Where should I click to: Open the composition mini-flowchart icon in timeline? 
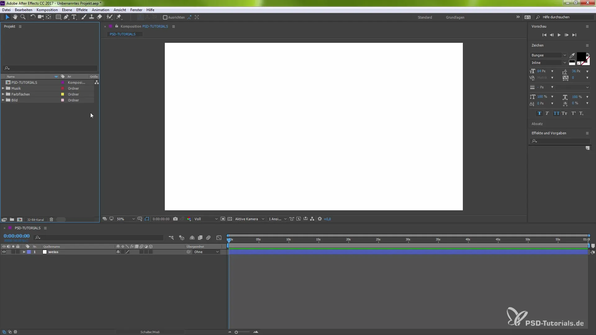(x=171, y=238)
